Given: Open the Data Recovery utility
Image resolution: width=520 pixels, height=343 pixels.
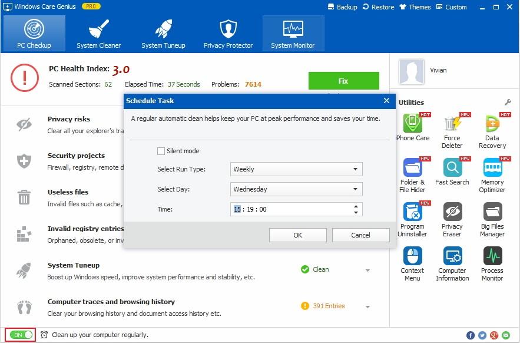Looking at the screenshot, I should coord(492,131).
